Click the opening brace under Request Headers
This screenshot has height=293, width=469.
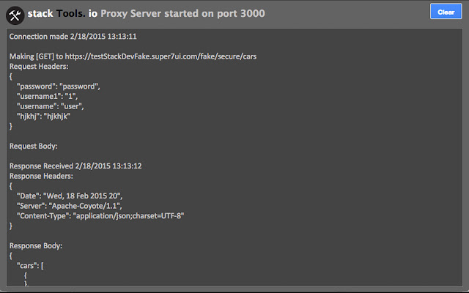11,75
